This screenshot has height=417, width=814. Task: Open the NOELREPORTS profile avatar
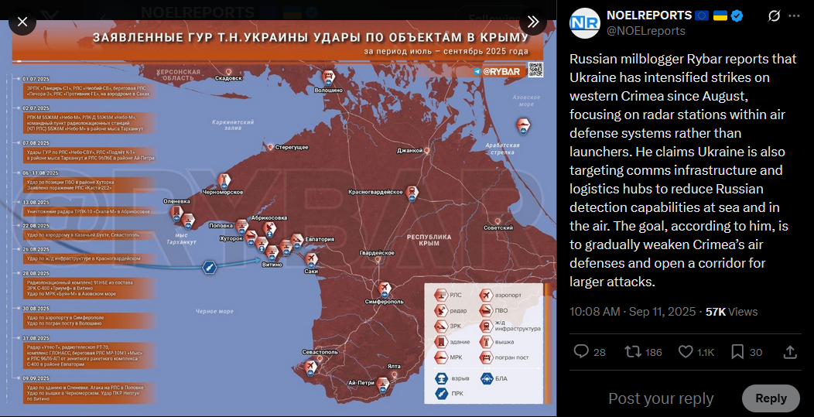[x=584, y=23]
